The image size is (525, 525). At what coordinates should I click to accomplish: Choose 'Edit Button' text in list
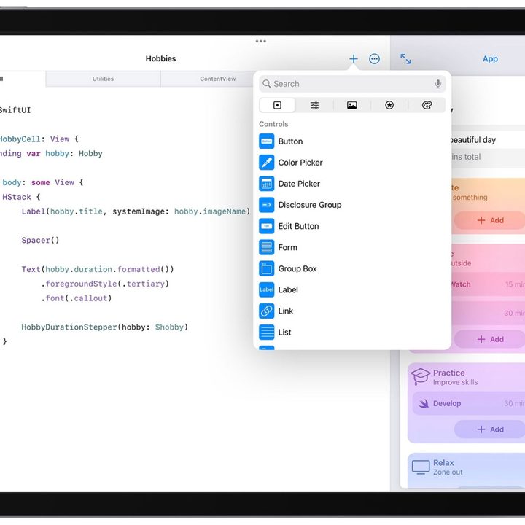pyautogui.click(x=298, y=226)
